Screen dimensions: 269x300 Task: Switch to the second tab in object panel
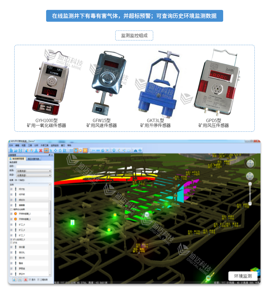[33, 159]
